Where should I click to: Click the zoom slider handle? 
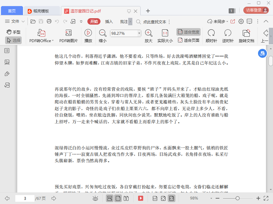click(x=238, y=198)
